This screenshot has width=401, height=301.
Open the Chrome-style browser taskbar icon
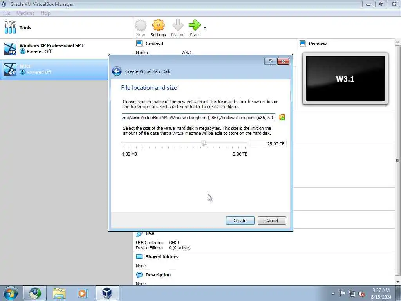[35, 293]
